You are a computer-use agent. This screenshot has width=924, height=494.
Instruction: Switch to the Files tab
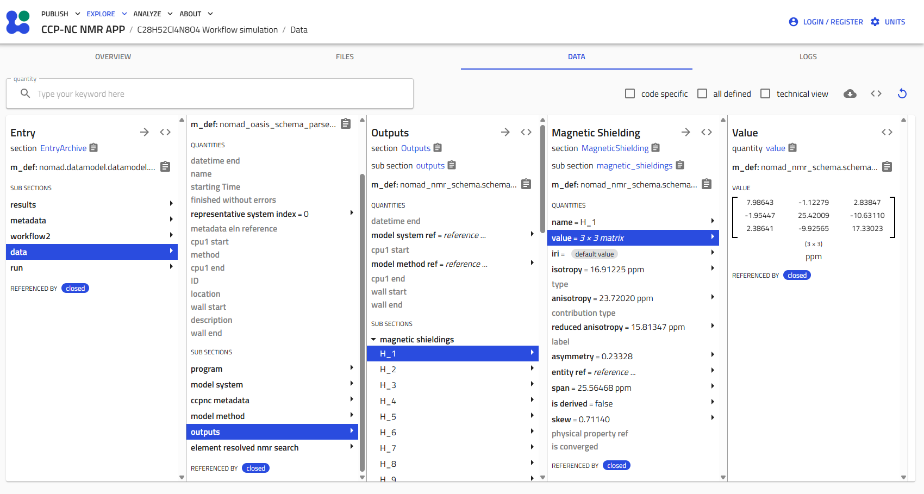345,57
